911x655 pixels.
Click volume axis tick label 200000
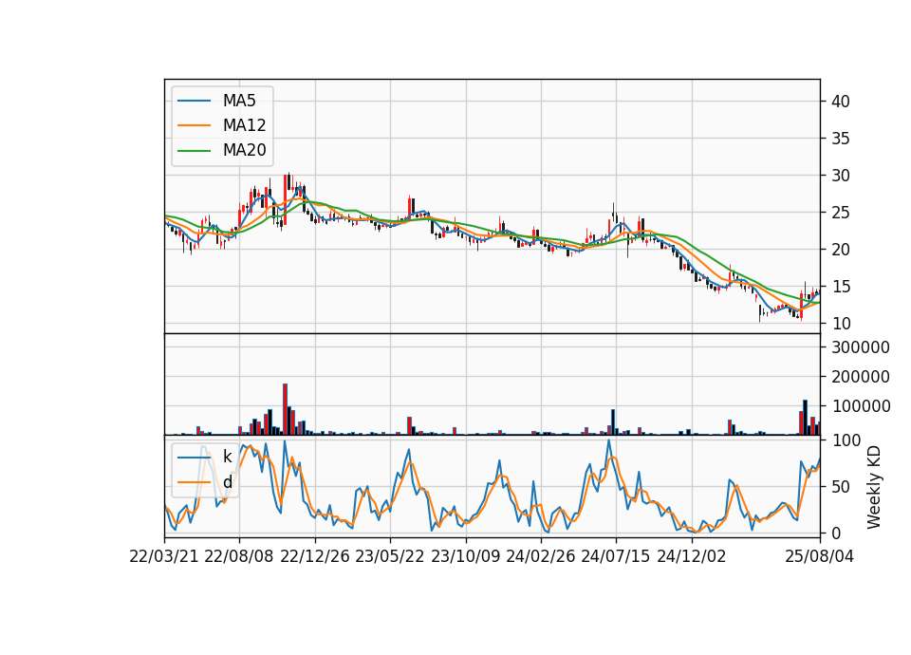(x=861, y=377)
